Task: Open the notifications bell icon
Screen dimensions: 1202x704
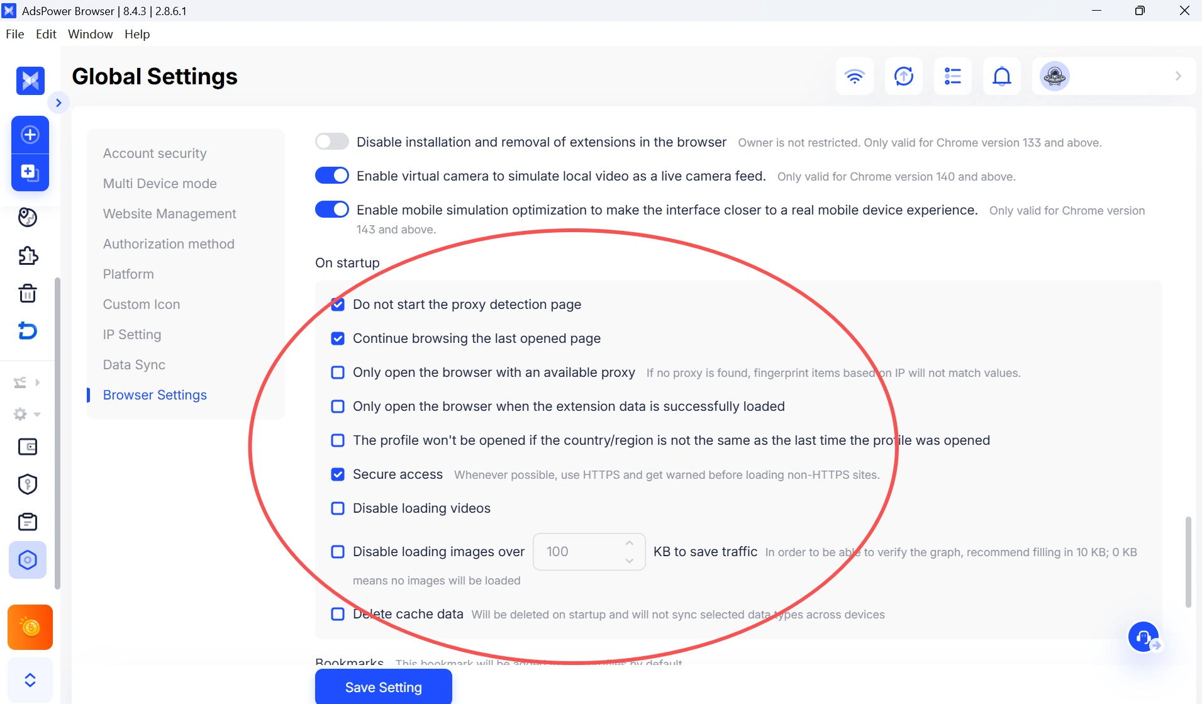Action: 1001,76
